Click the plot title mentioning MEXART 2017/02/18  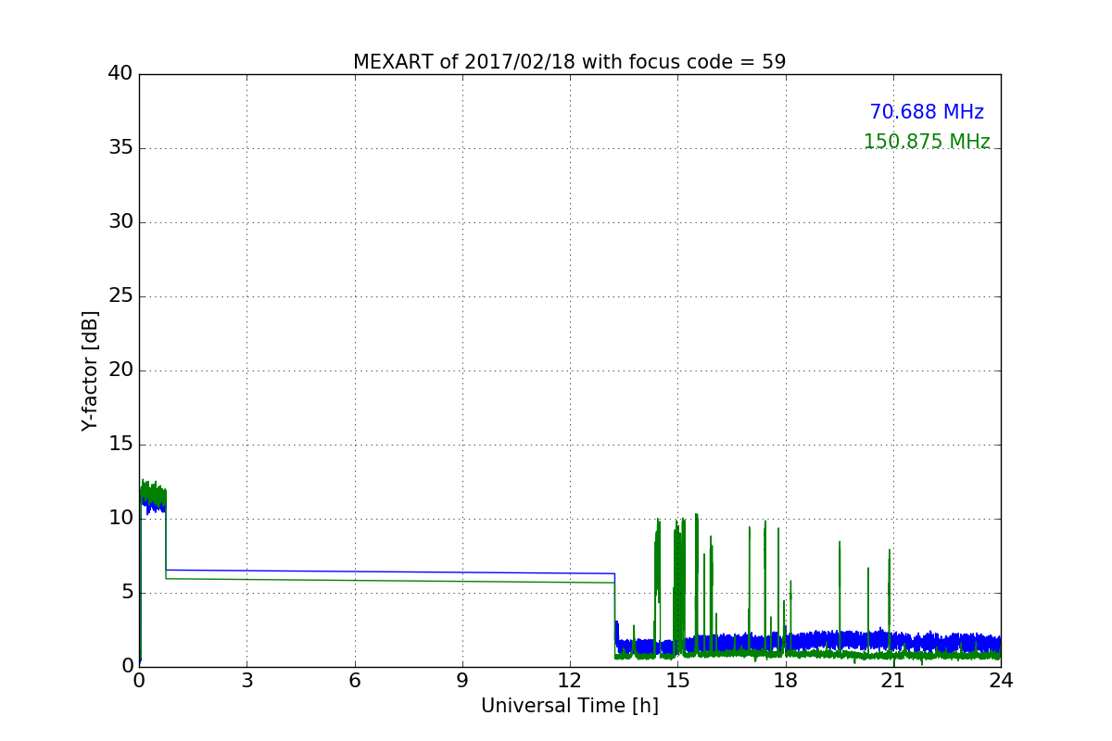pos(569,62)
